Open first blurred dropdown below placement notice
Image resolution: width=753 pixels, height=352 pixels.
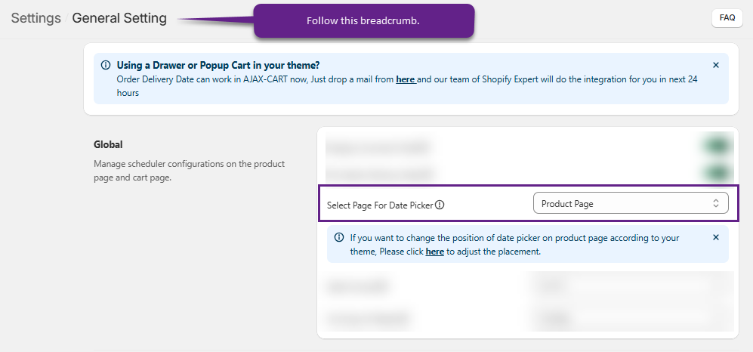(630, 286)
